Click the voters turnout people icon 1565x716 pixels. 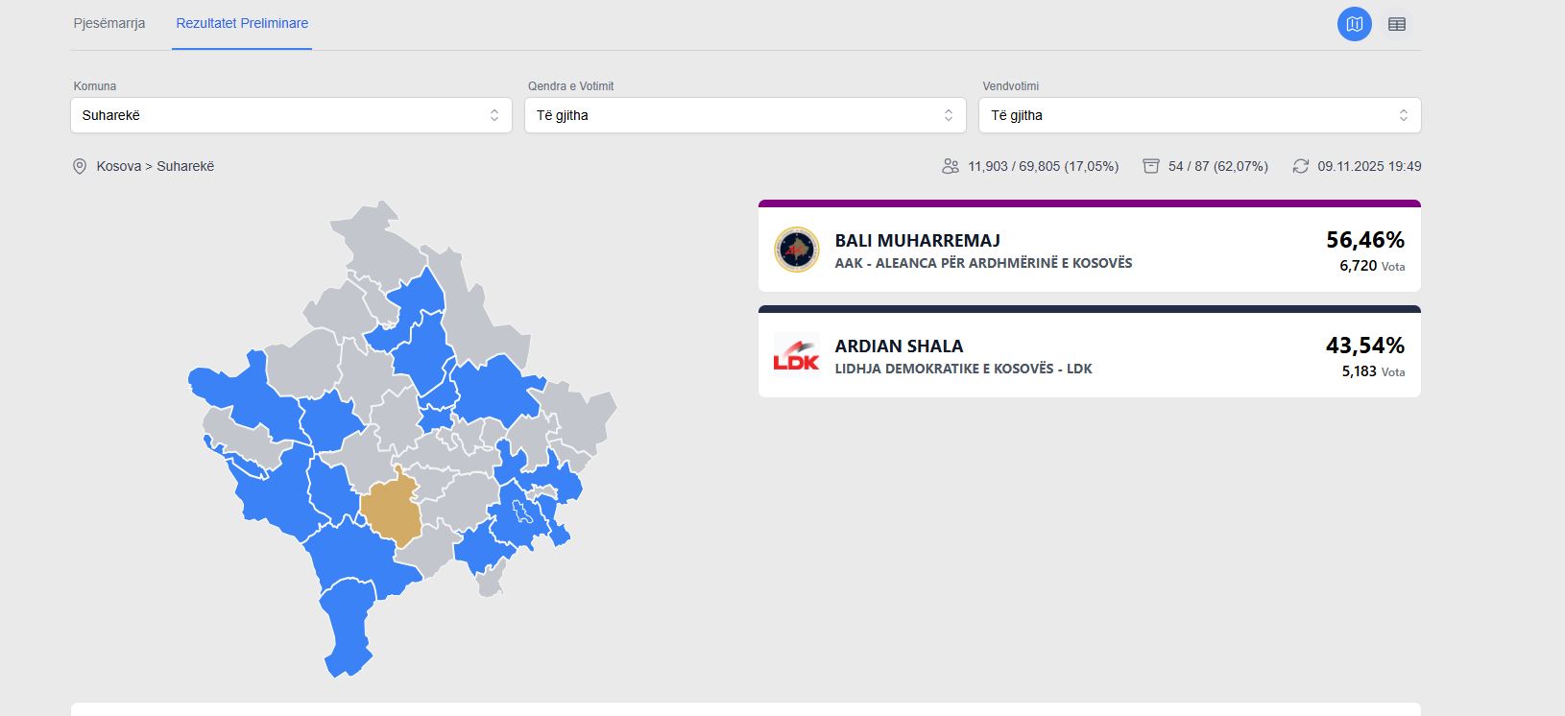(x=951, y=167)
